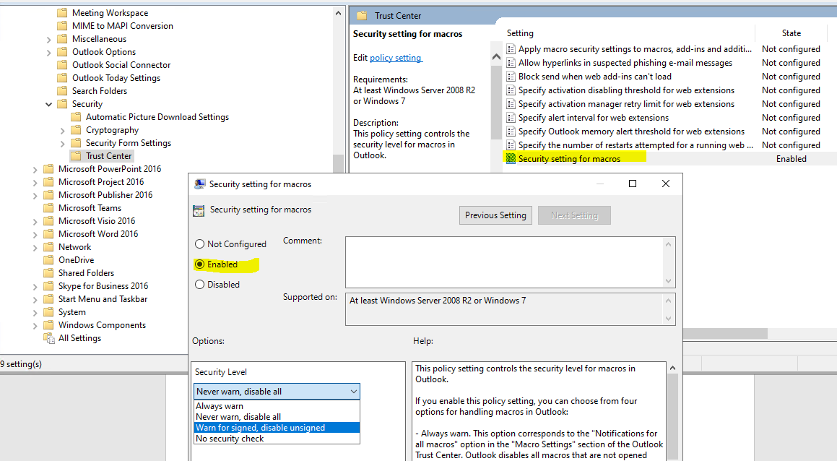Screen dimensions: 837x461
Task: Select the Start Menu and Taskbar item
Action: coord(103,299)
